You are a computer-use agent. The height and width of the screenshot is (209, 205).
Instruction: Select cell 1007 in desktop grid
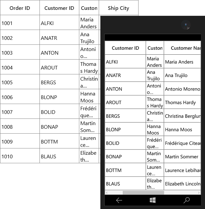(20, 111)
